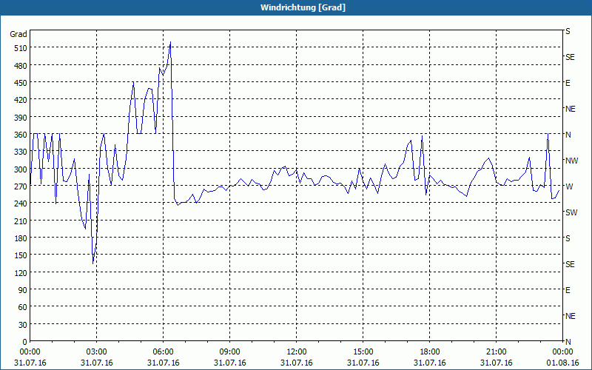This screenshot has height=370, width=592.
Task: Click the 450 value on the degree axis
Action: 21,83
